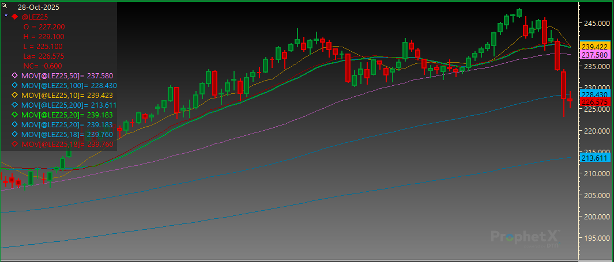Click the La= 226.575 last value in legend
The height and width of the screenshot is (262, 614).
(x=44, y=56)
